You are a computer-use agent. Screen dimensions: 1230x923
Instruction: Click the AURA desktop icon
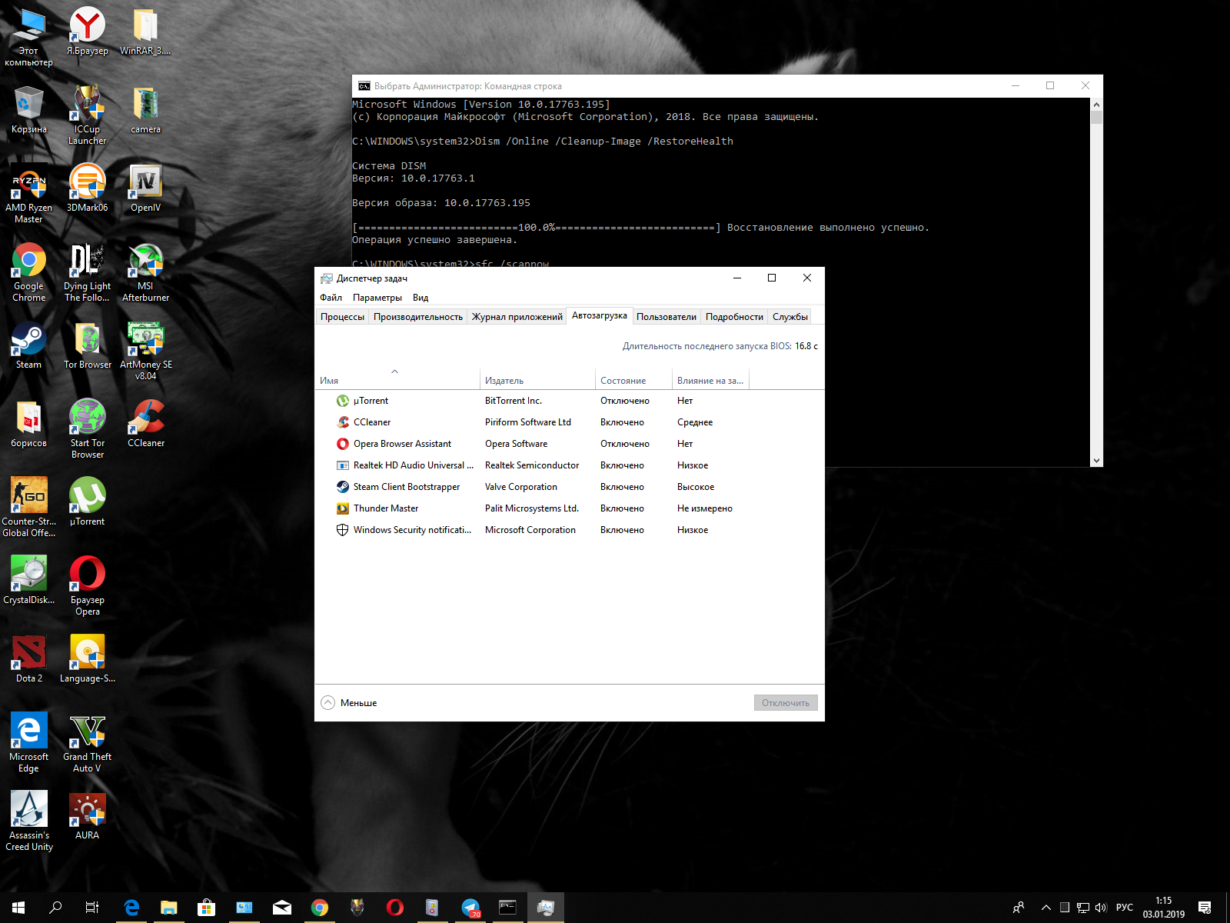88,815
